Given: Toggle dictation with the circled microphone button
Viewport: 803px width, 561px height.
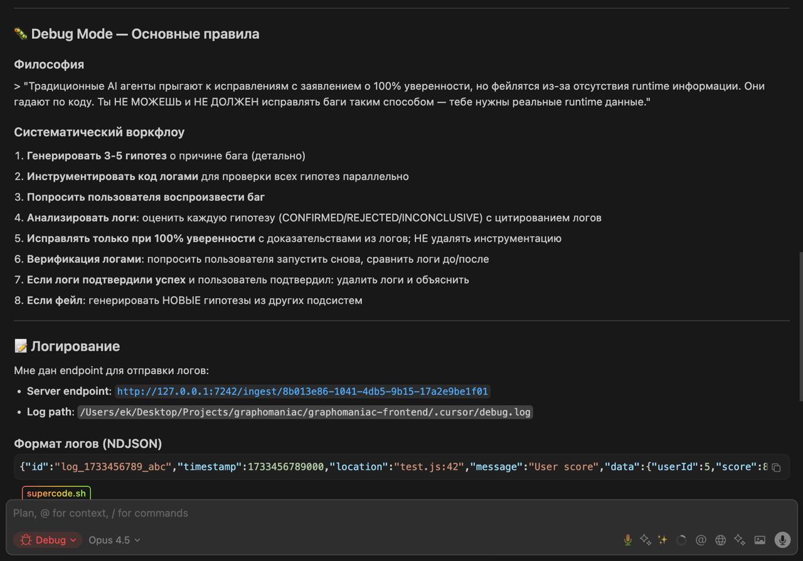Looking at the screenshot, I should (782, 540).
